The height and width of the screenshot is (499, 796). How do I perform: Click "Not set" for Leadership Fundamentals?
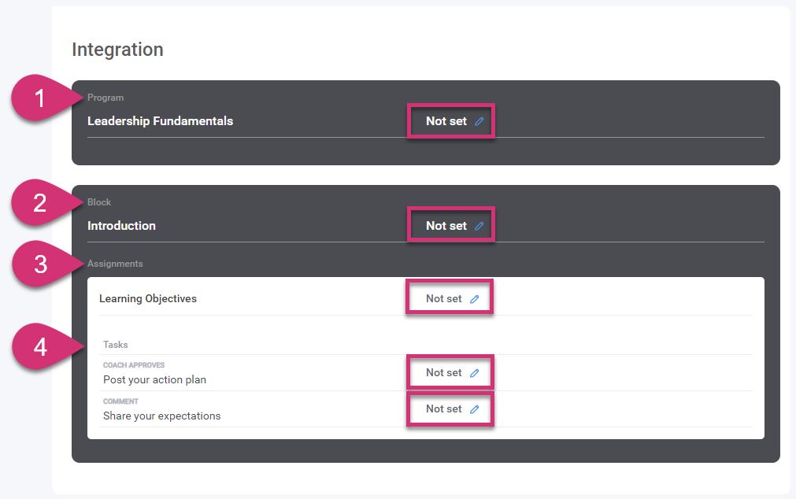tap(446, 121)
